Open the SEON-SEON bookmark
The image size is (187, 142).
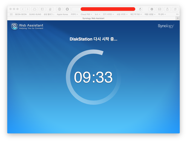click(x=21, y=14)
